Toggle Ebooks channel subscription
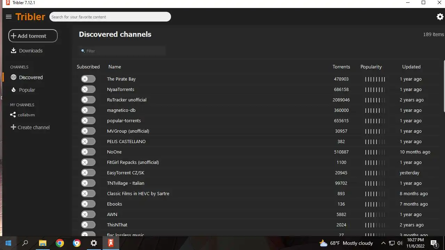Screen dimensions: 445x250 [88, 204]
